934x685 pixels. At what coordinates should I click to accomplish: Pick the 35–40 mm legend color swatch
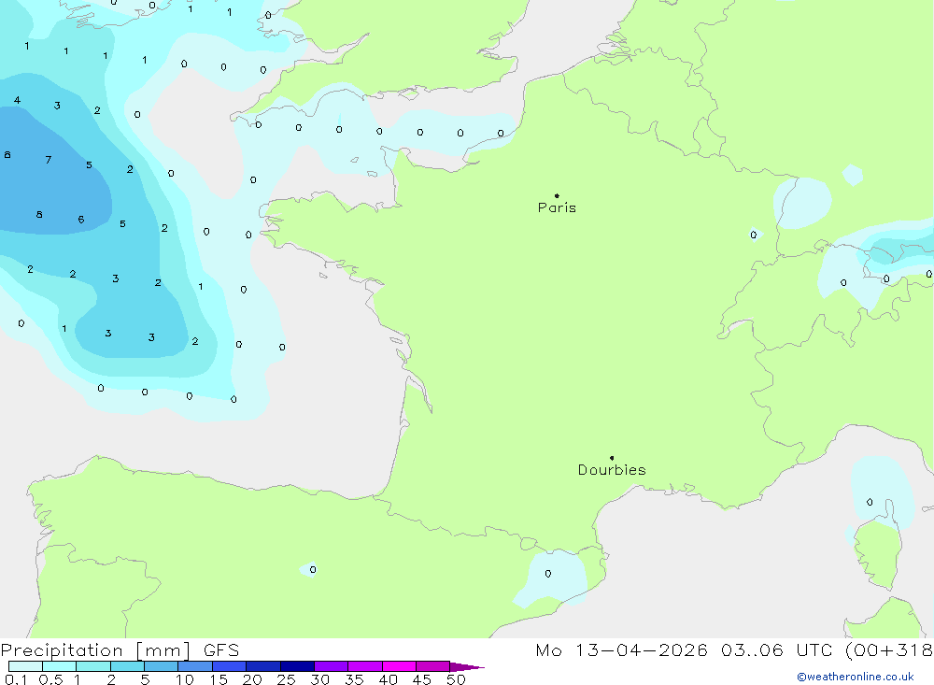point(365,666)
